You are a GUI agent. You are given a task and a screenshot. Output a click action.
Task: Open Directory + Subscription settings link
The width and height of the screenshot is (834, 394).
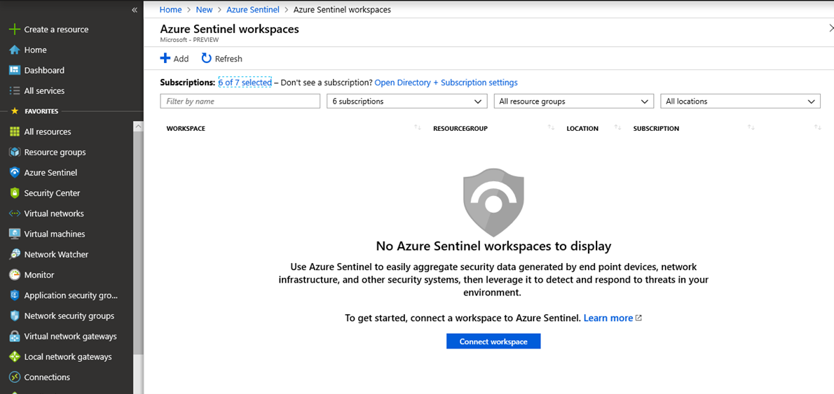pos(446,83)
